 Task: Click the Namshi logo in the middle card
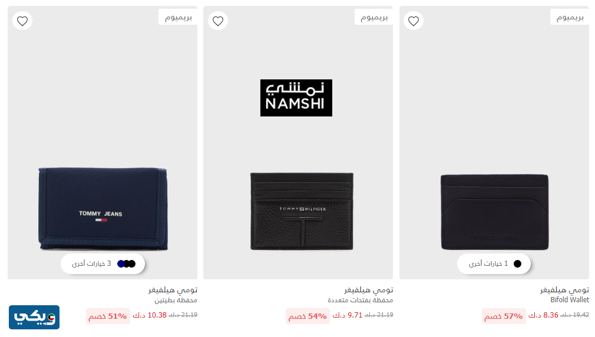(x=296, y=98)
